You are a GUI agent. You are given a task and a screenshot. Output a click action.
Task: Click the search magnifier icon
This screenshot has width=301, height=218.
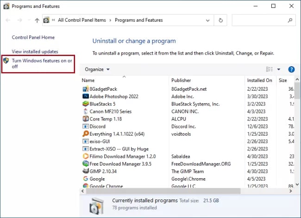point(290,20)
